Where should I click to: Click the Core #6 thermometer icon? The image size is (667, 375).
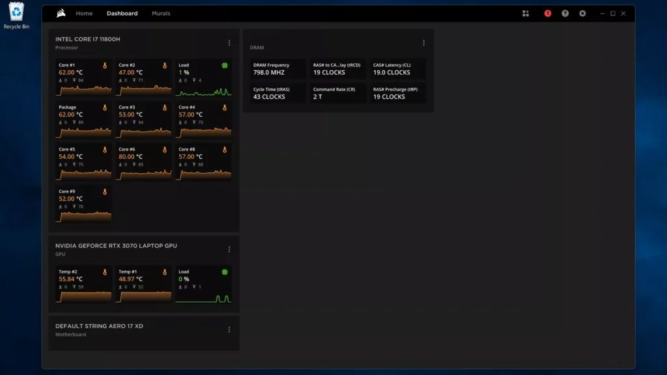tap(165, 150)
